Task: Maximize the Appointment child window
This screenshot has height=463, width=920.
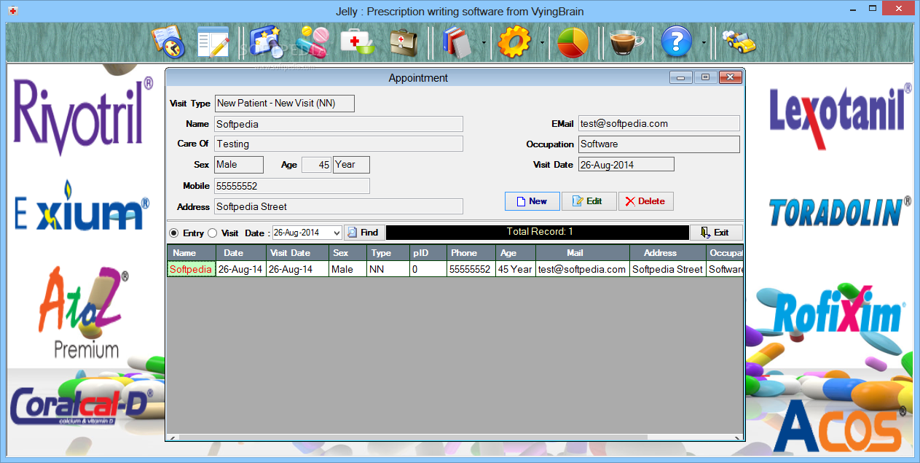Action: click(705, 77)
